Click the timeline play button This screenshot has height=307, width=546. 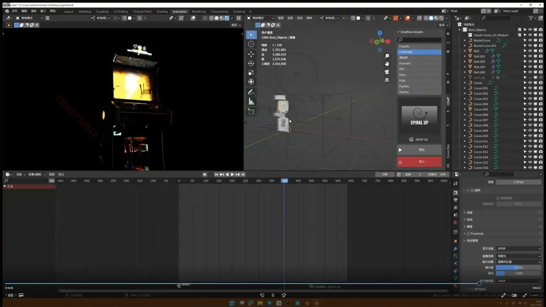232,175
